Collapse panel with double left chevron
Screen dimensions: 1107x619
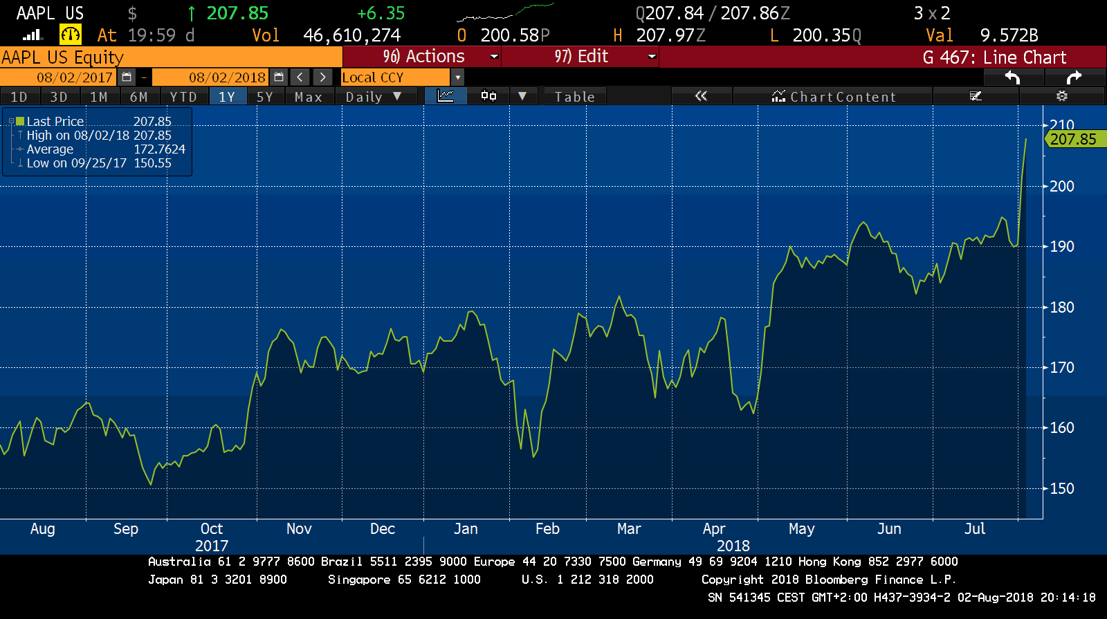point(701,96)
